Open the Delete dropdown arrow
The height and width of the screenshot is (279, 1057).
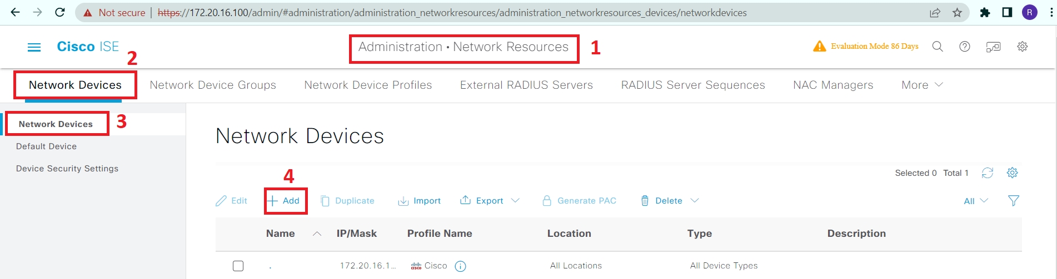tap(695, 201)
